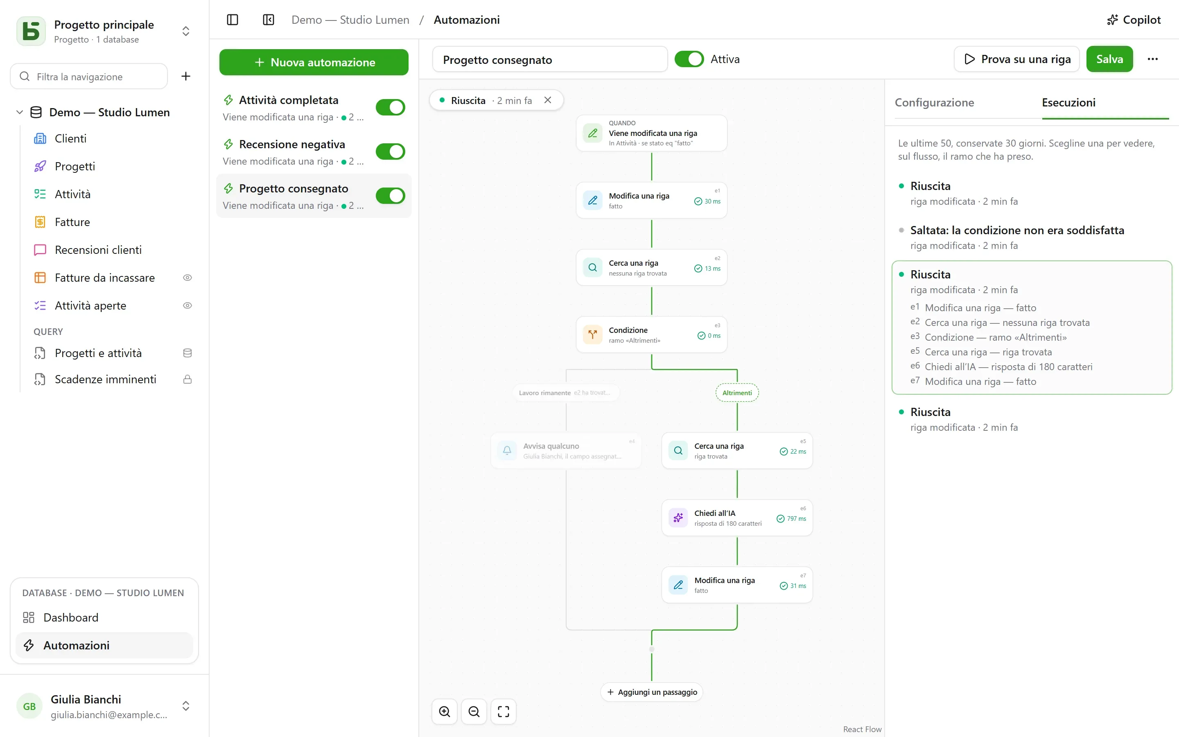The width and height of the screenshot is (1179, 737).
Task: Open the Giulia Bianchi account menu
Action: (x=104, y=706)
